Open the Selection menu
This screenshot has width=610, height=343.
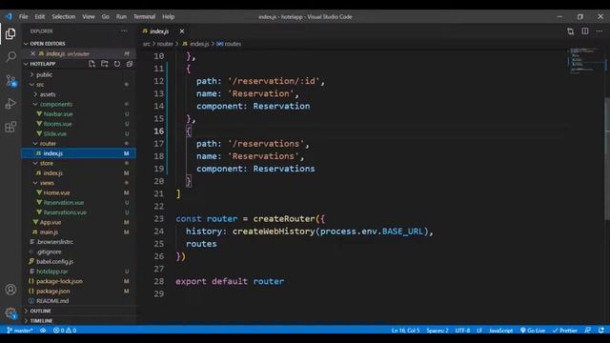pyautogui.click(x=64, y=17)
